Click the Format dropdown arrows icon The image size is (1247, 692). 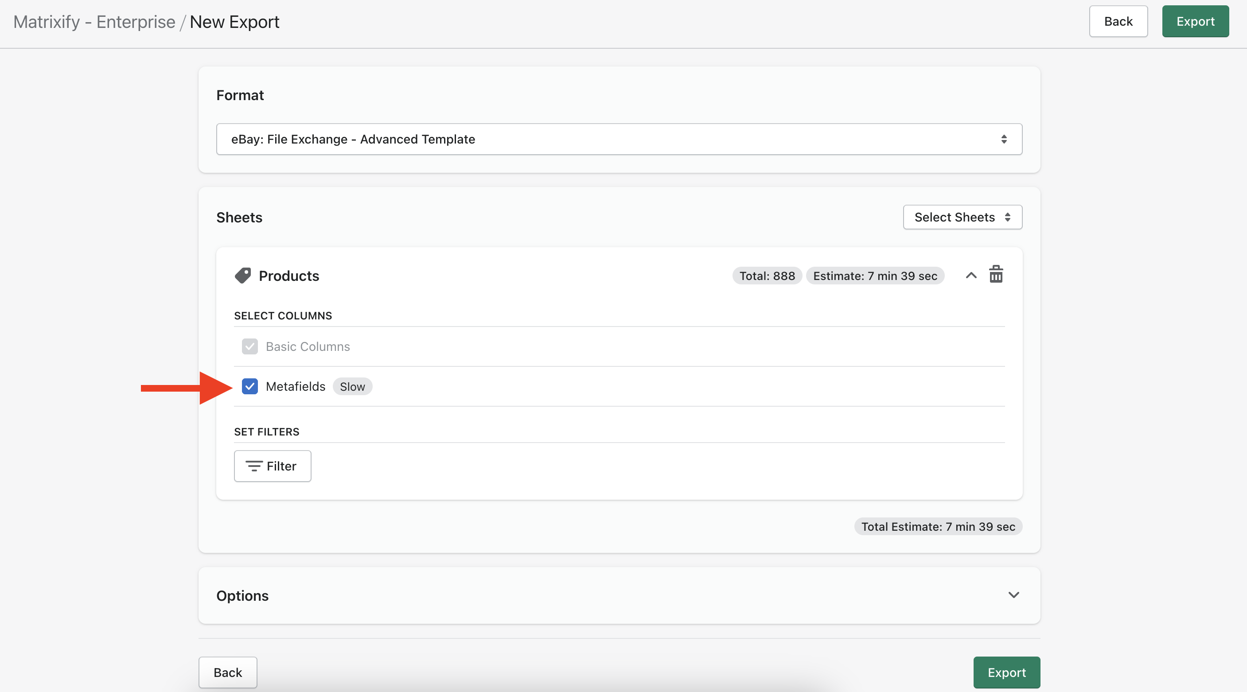[1005, 140]
